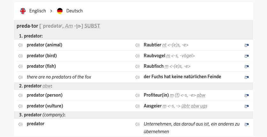
Task: Click the British flag for Englisch
Action: pyautogui.click(x=23, y=11)
